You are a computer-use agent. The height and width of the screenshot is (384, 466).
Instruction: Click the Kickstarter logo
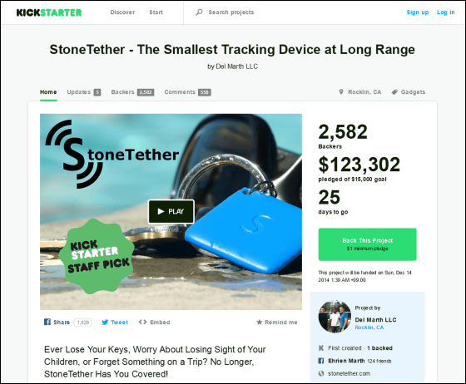pyautogui.click(x=49, y=12)
